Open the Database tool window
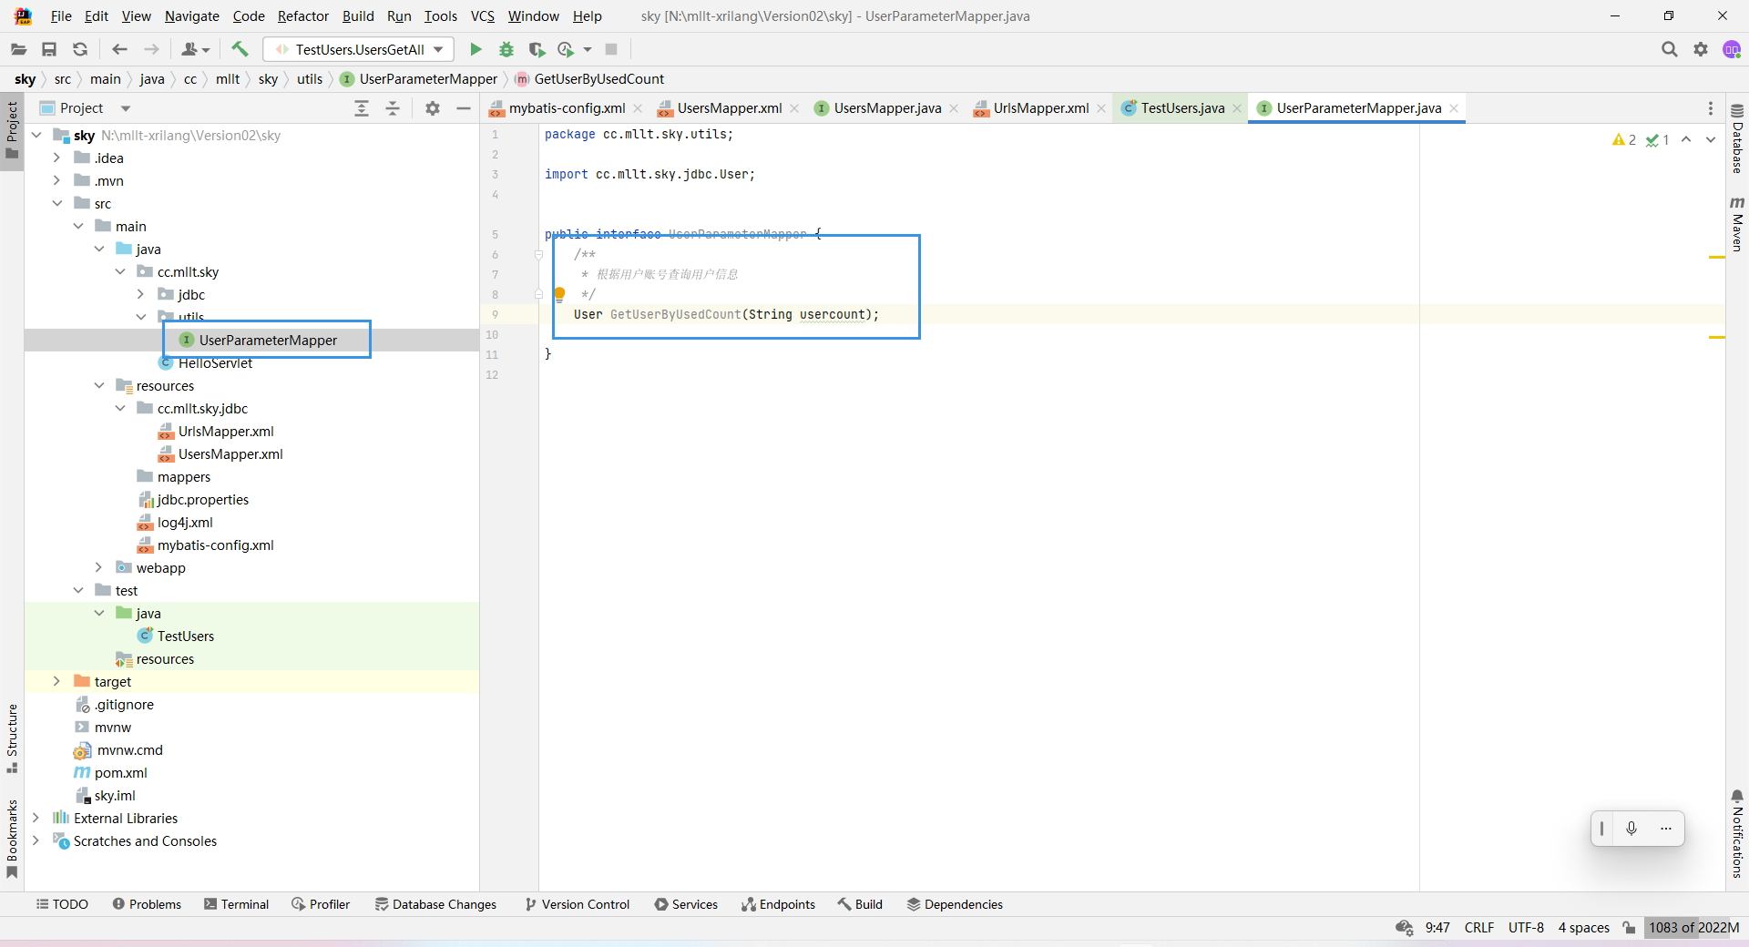This screenshot has height=947, width=1749. pyautogui.click(x=1737, y=138)
